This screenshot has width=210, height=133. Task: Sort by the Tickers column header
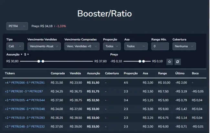(x=10, y=73)
